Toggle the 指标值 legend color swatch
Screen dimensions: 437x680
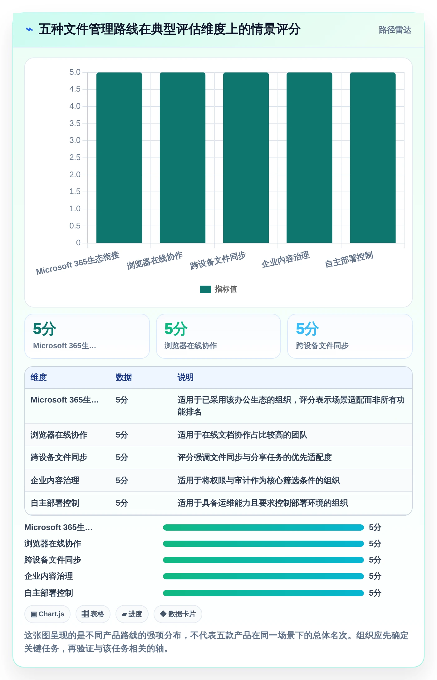coord(205,289)
